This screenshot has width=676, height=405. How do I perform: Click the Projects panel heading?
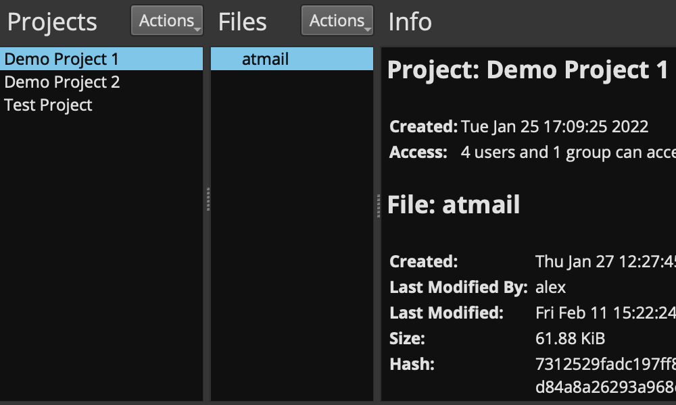52,22
